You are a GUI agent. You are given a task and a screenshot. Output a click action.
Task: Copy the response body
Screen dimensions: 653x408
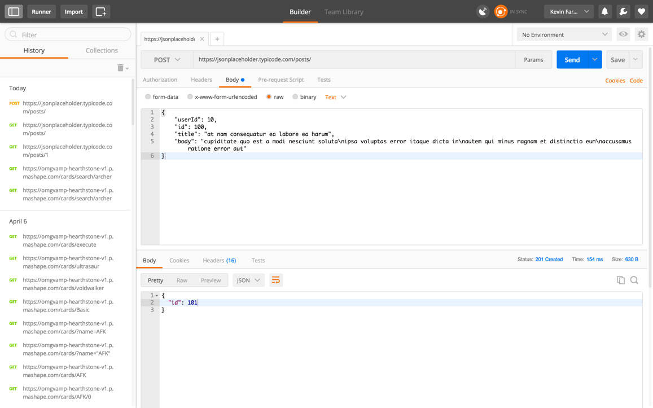click(x=621, y=279)
